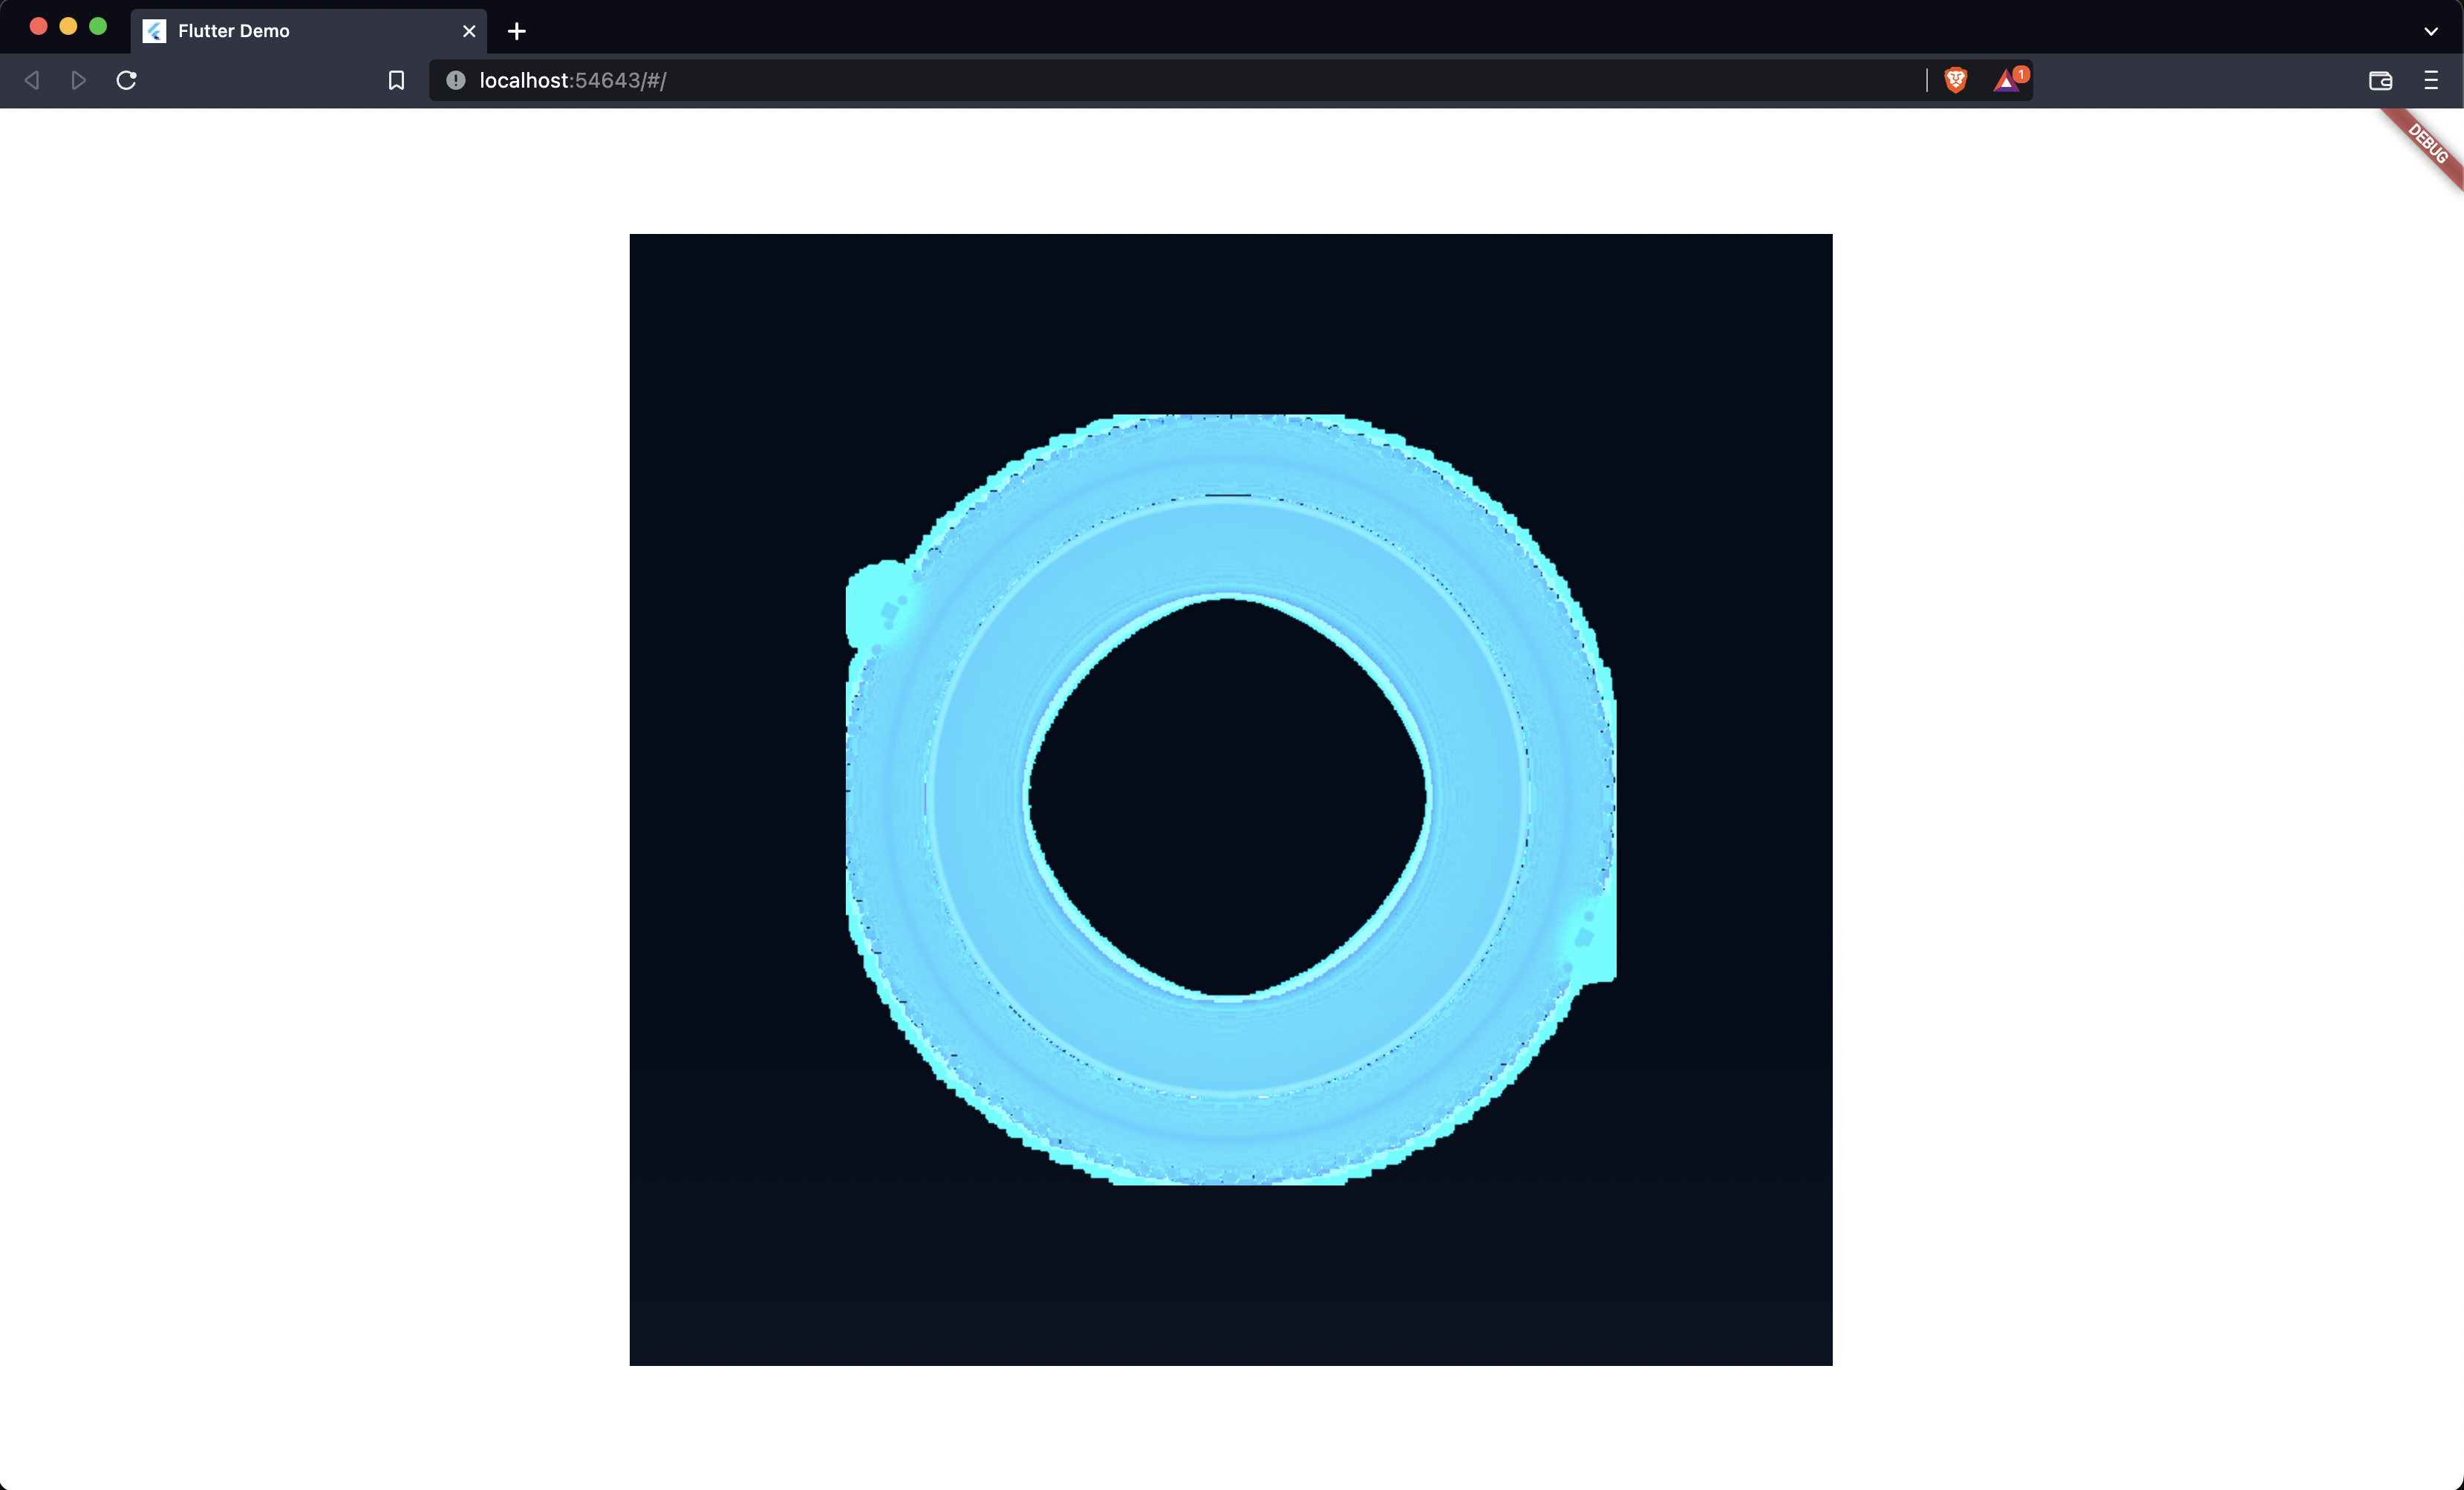This screenshot has height=1490, width=2464.
Task: Reload the page with the refresh icon
Action: pos(126,80)
